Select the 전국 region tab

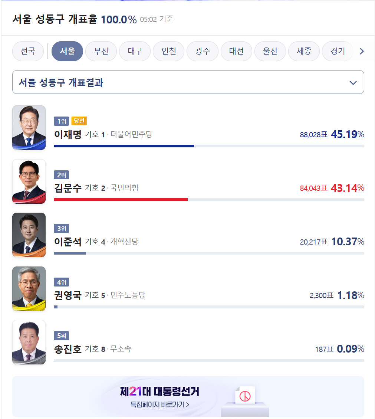[28, 51]
